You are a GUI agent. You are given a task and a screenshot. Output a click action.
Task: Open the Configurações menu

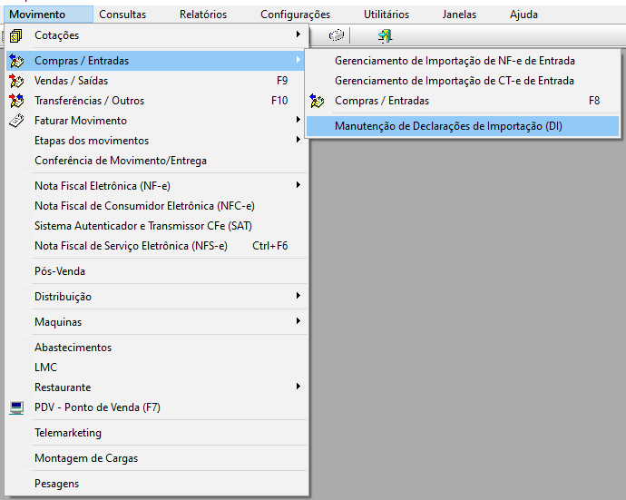pyautogui.click(x=295, y=15)
